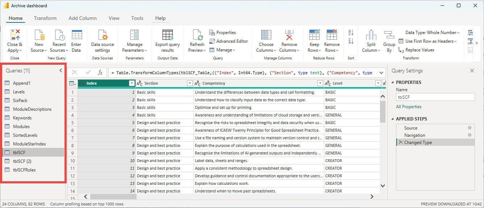
Task: Open All Properties link
Action: (409, 107)
